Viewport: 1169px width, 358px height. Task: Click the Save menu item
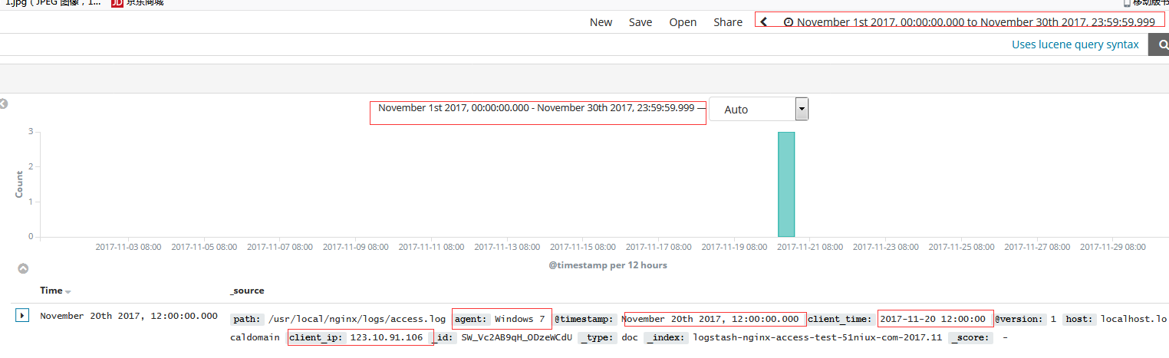[640, 22]
